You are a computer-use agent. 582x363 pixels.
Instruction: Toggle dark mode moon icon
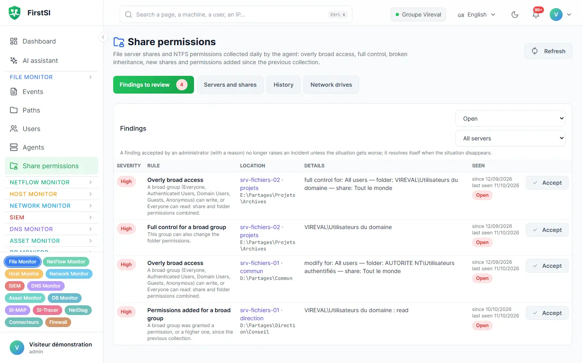[515, 15]
